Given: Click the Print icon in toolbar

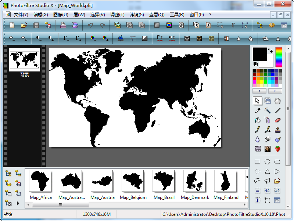Looking at the screenshot, I should 63,25.
